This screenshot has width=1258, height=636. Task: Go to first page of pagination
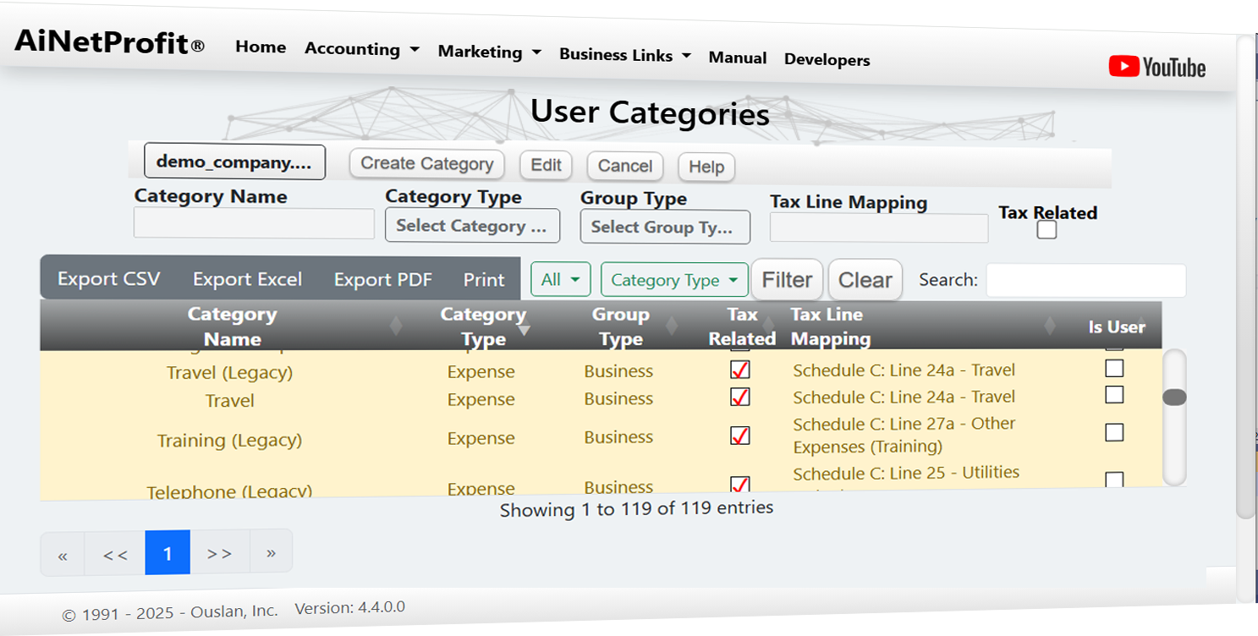63,554
